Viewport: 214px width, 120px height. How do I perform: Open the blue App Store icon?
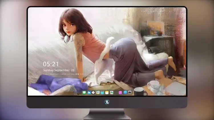125,92
